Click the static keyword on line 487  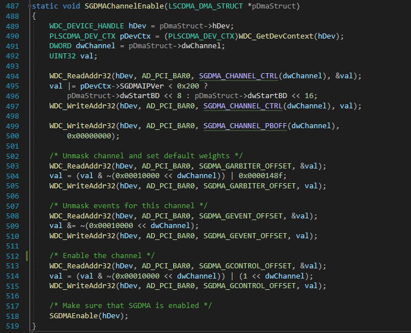45,6
